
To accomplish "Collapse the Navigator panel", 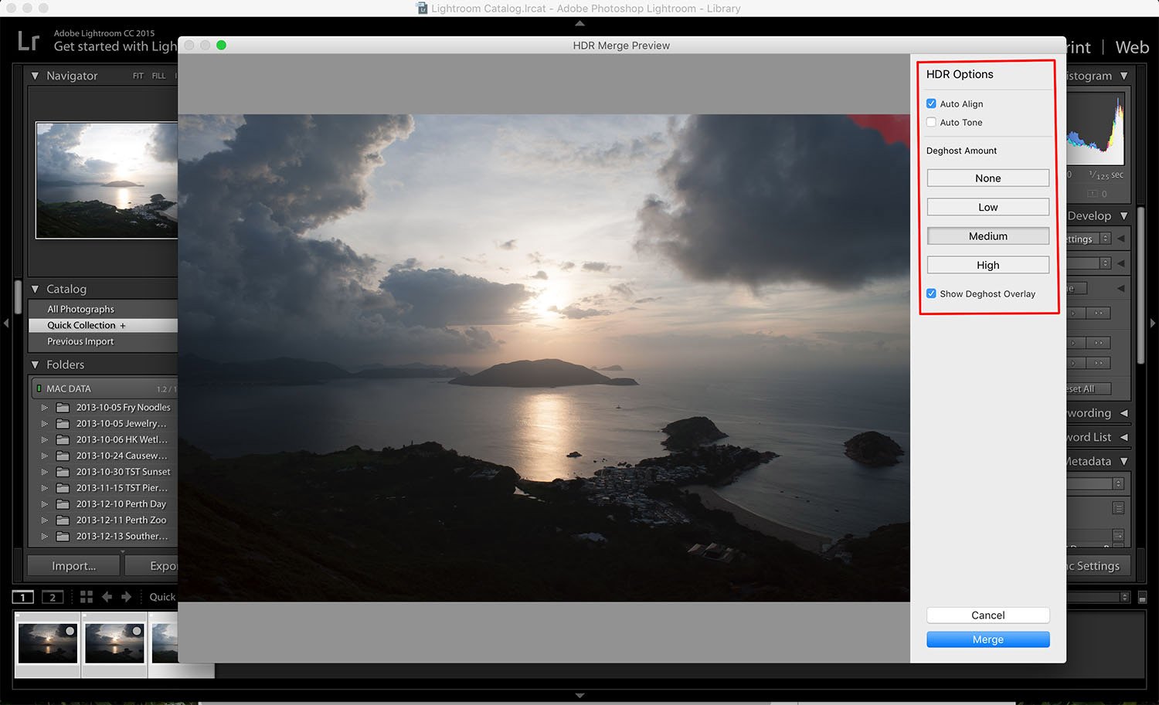I will [35, 75].
